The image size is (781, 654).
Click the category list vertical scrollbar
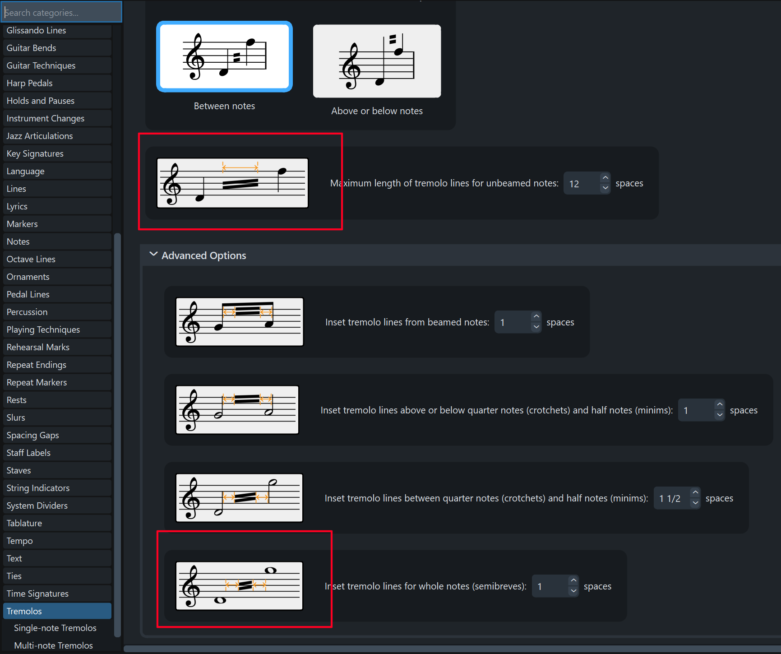(117, 435)
